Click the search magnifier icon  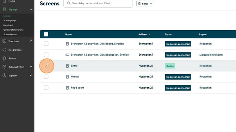coord(68,3)
